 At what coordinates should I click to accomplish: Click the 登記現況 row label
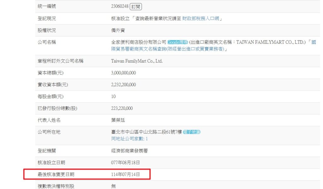(x=47, y=19)
